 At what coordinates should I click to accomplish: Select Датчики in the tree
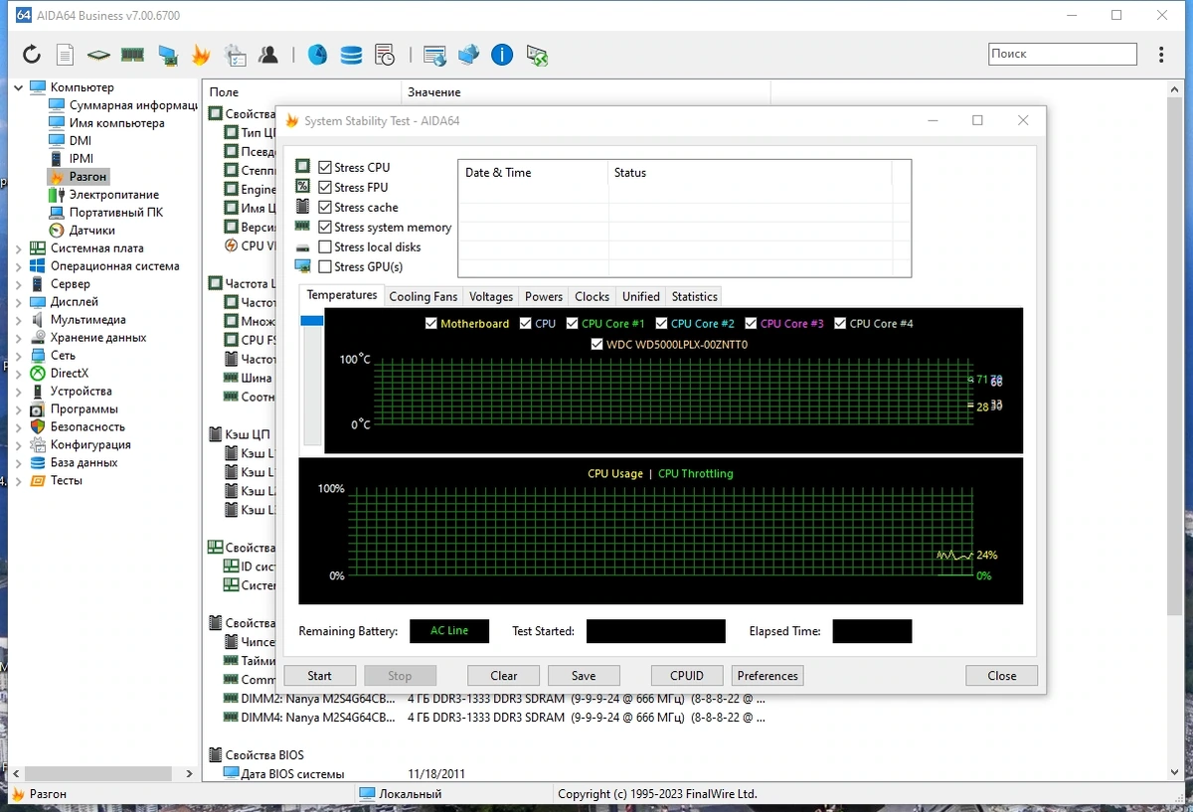point(91,231)
